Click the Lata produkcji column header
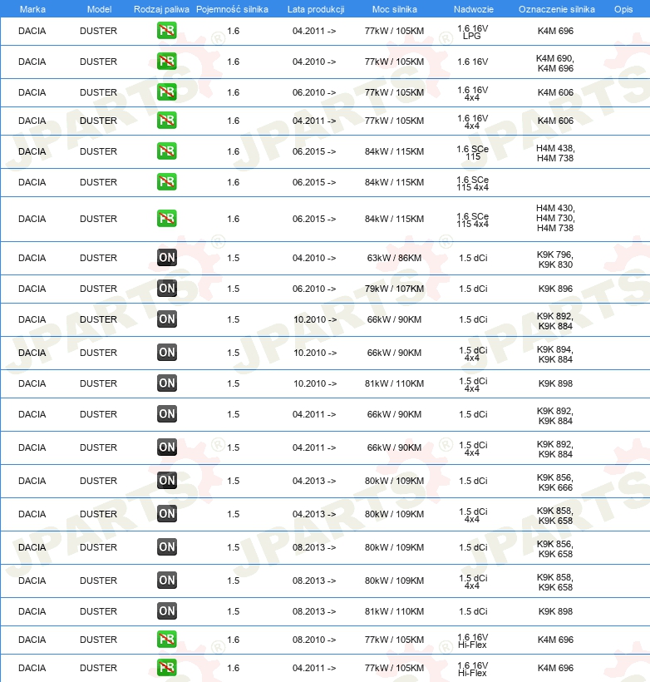The width and height of the screenshot is (650, 682). click(x=316, y=9)
